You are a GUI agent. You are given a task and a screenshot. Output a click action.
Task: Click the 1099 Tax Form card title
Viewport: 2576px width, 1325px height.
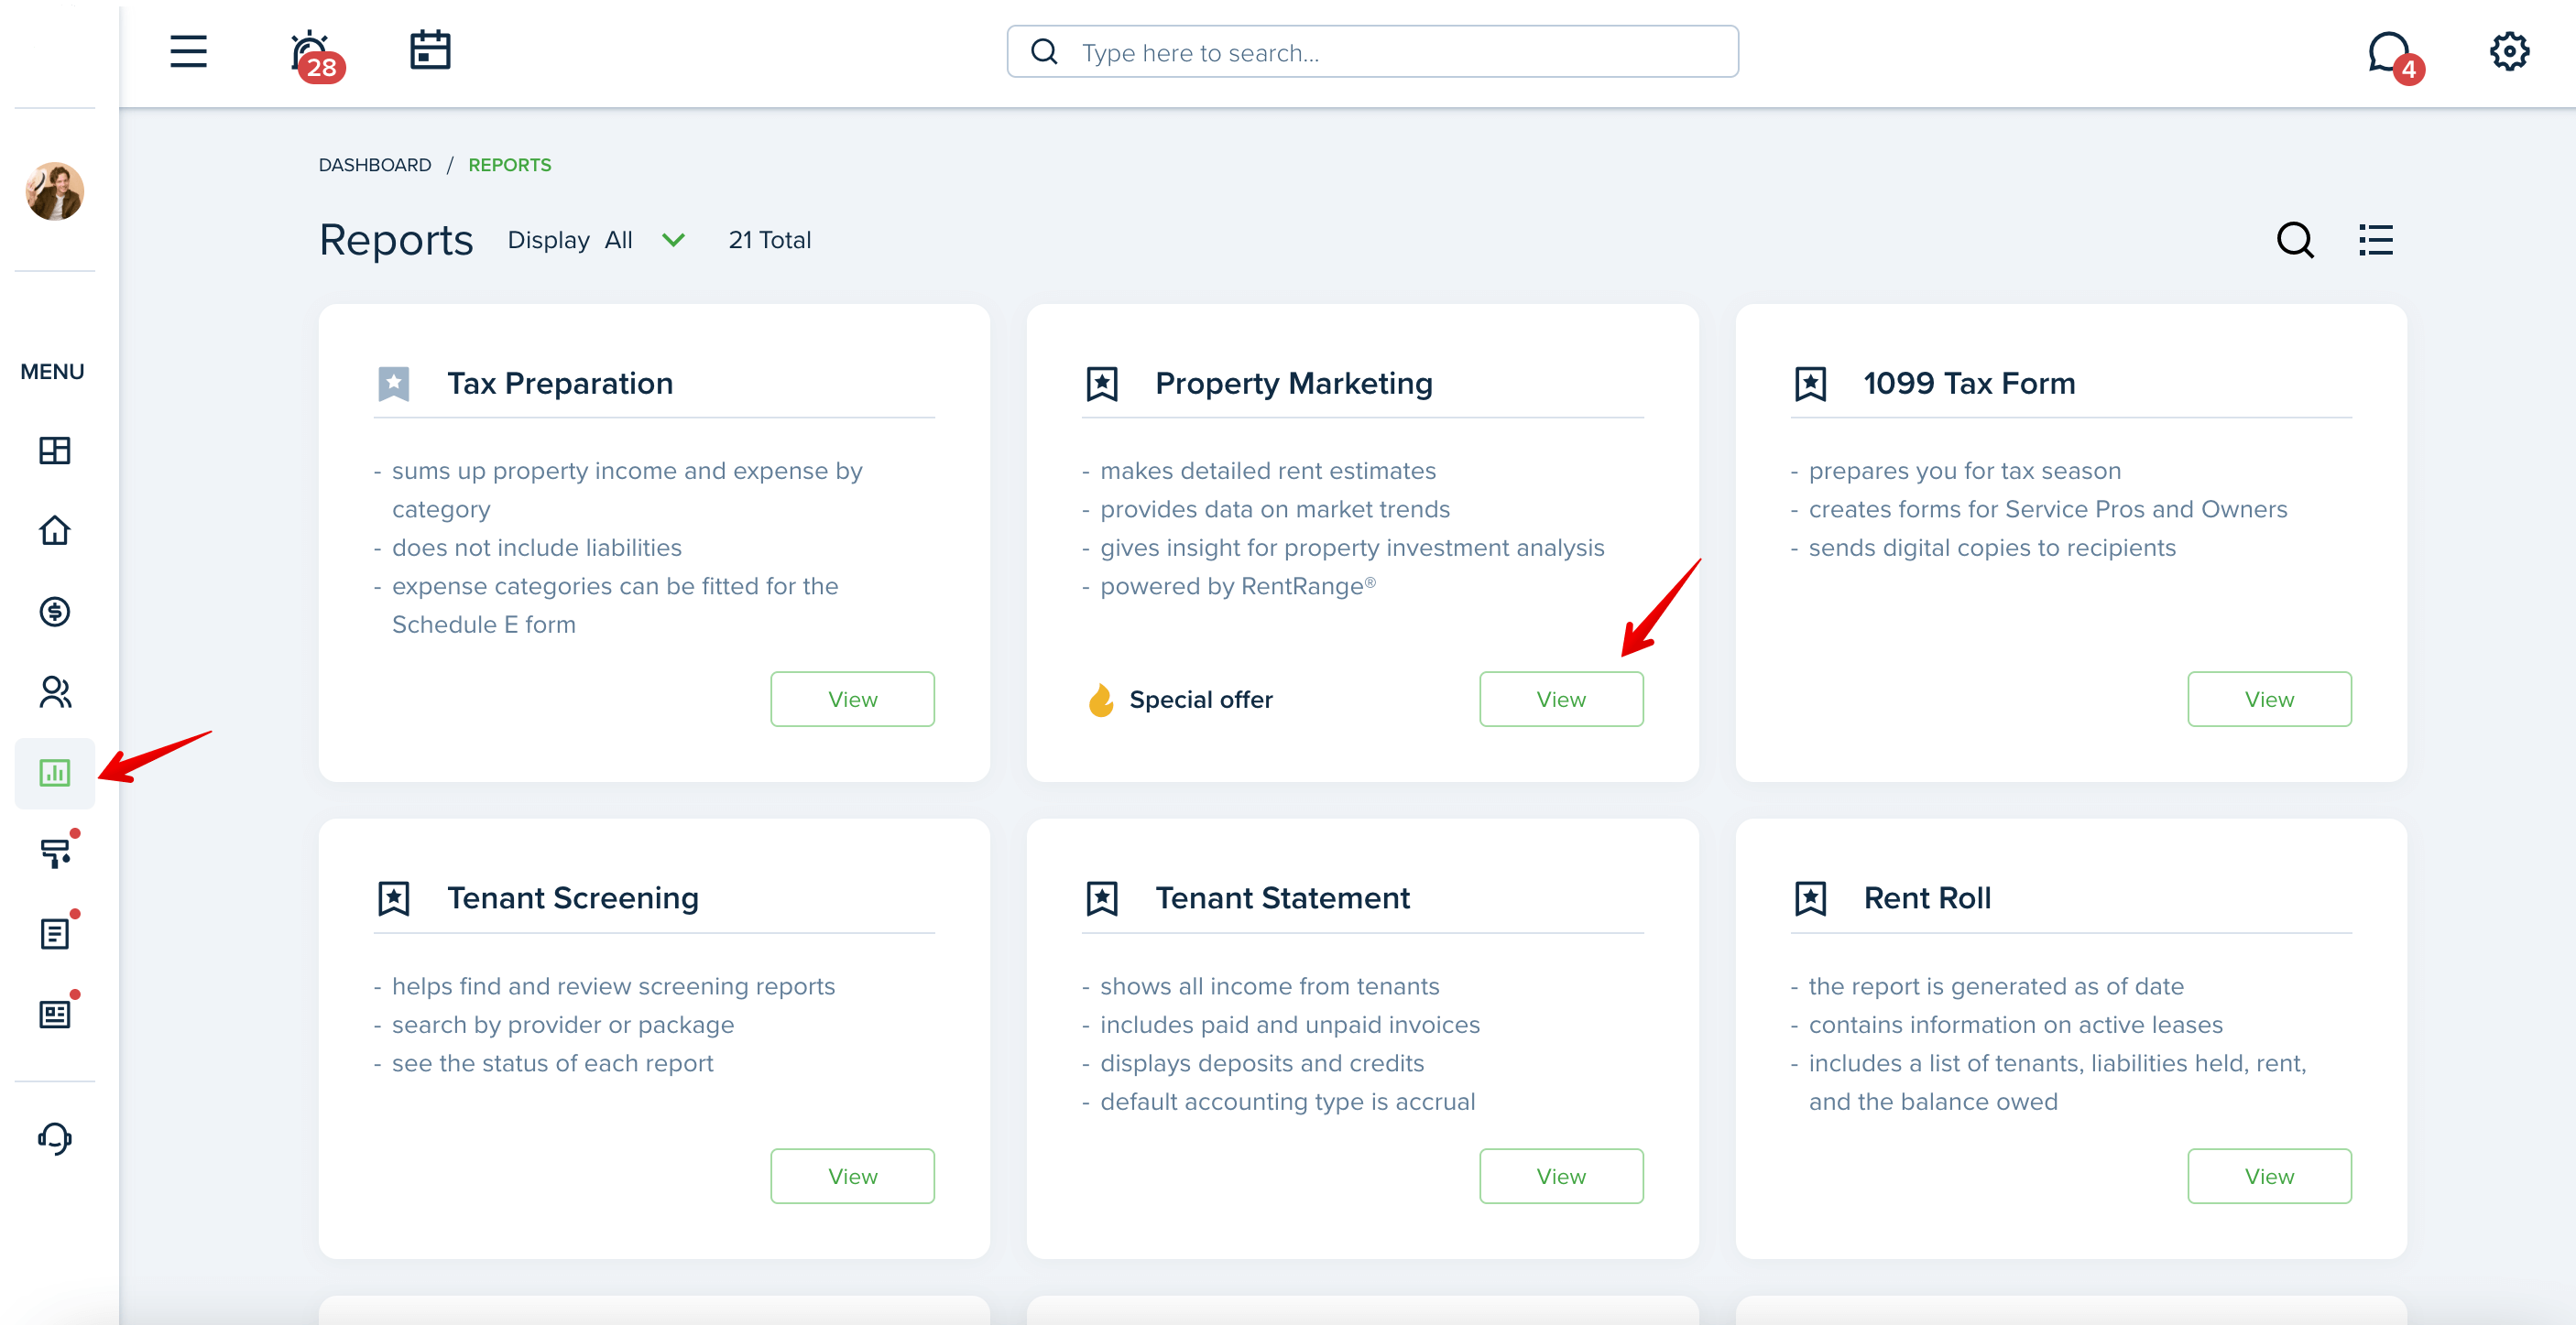1969,384
